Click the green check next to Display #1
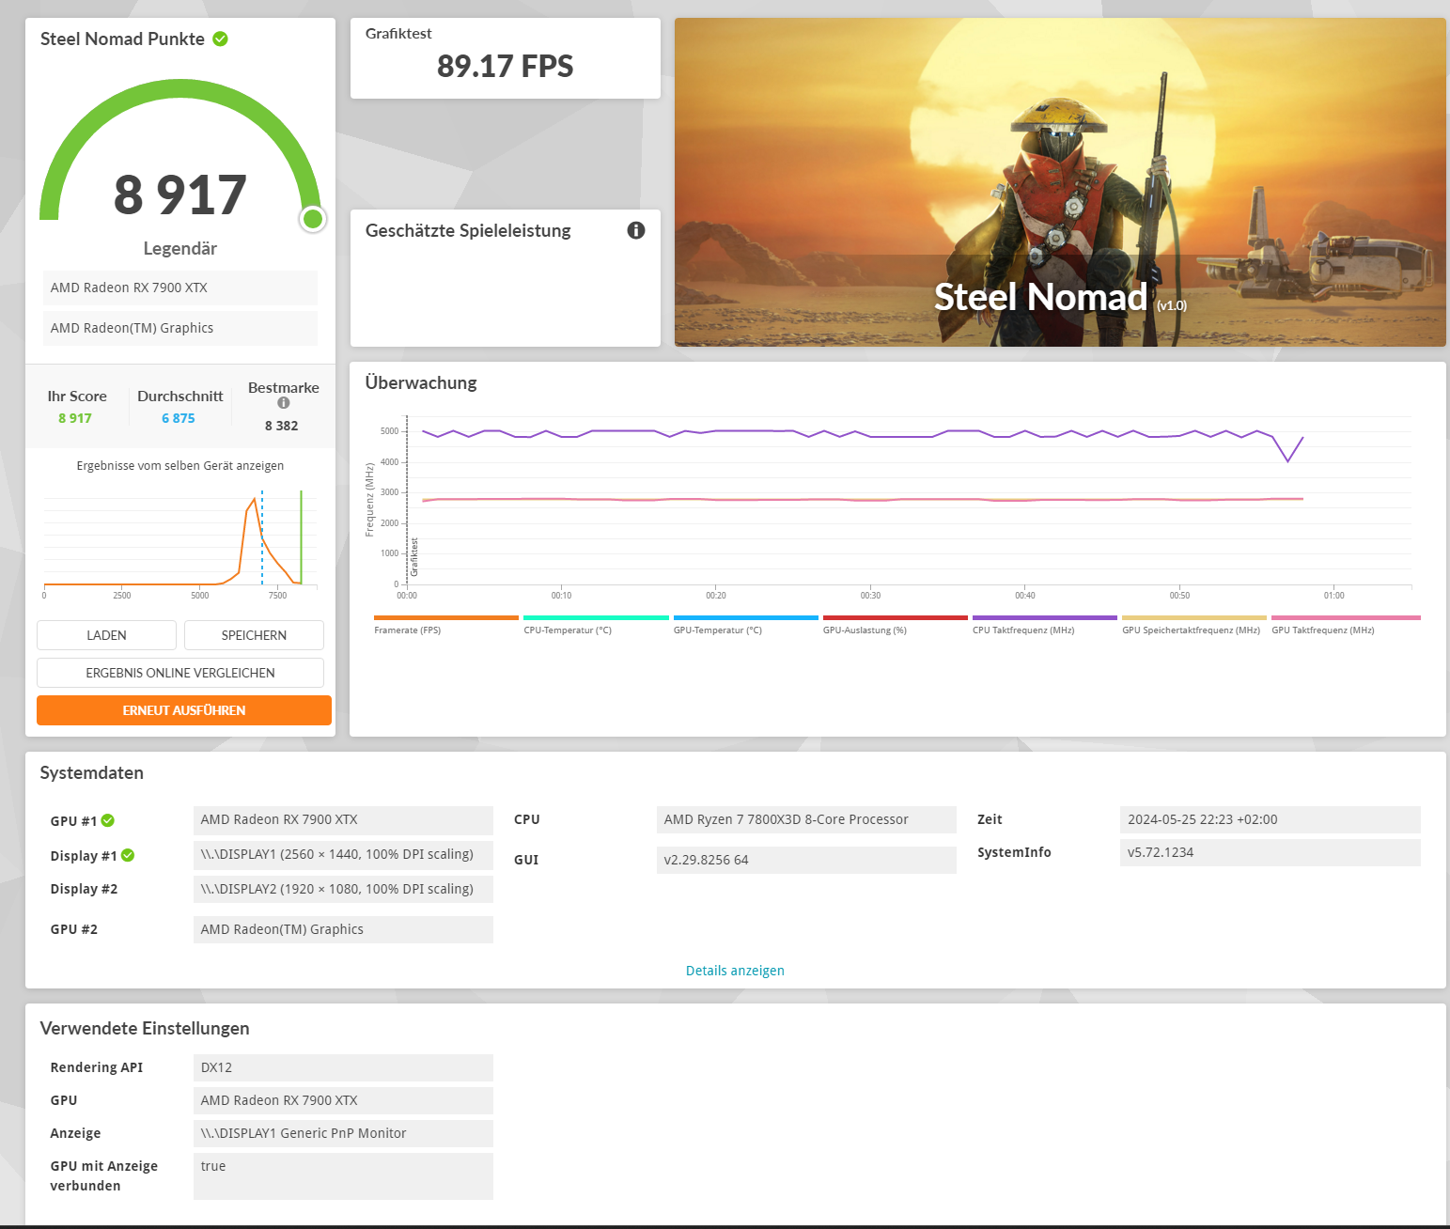Image resolution: width=1450 pixels, height=1229 pixels. tap(128, 855)
